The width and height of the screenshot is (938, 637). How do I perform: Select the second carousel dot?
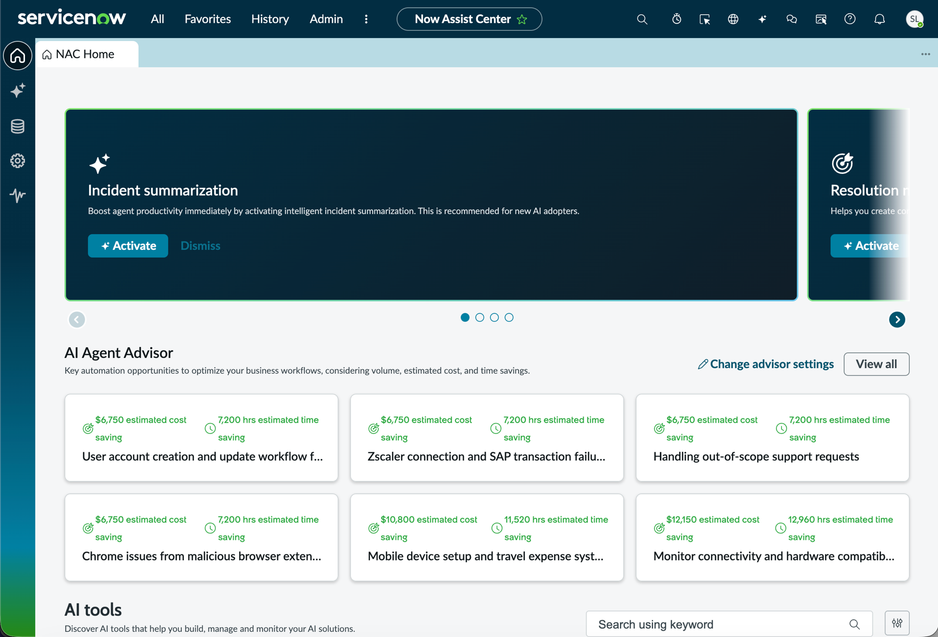pos(479,317)
